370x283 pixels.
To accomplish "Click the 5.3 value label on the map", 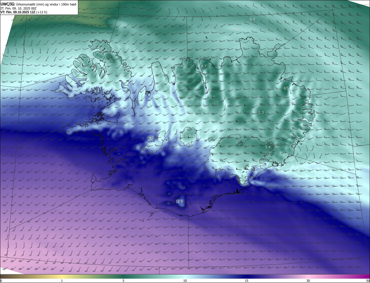I will (x=261, y=112).
